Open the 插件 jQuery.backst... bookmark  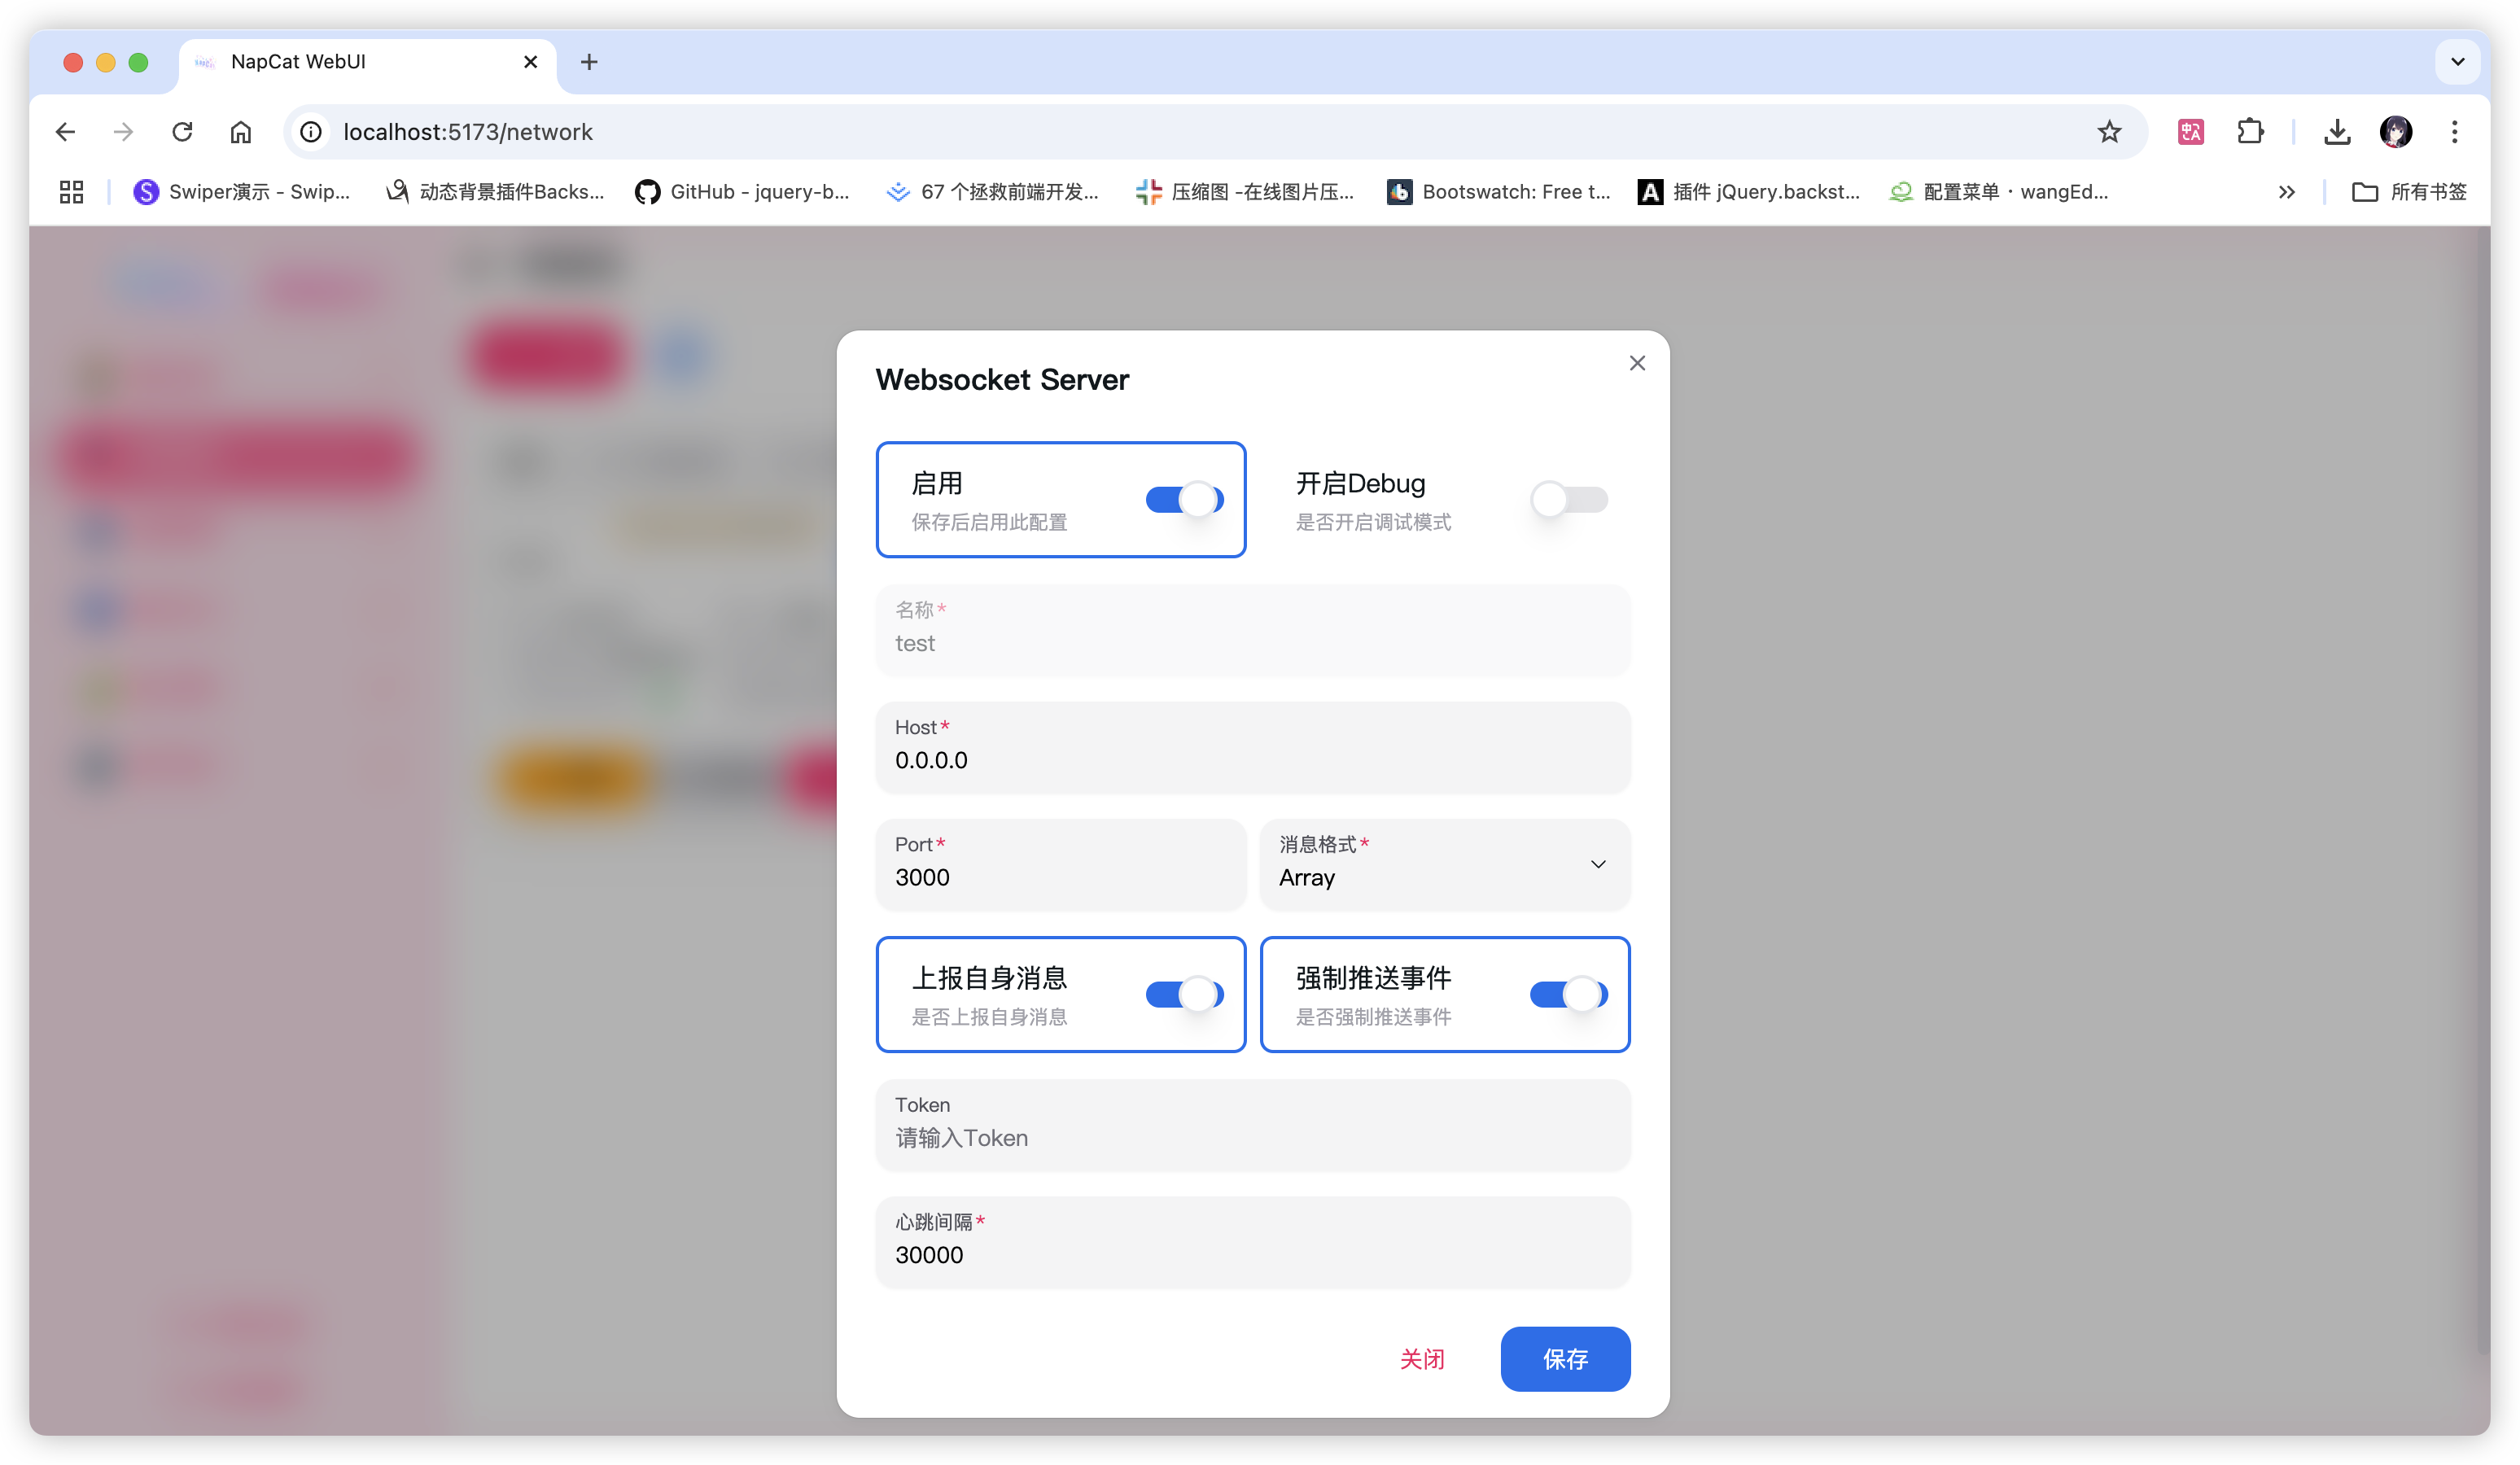tap(1749, 192)
